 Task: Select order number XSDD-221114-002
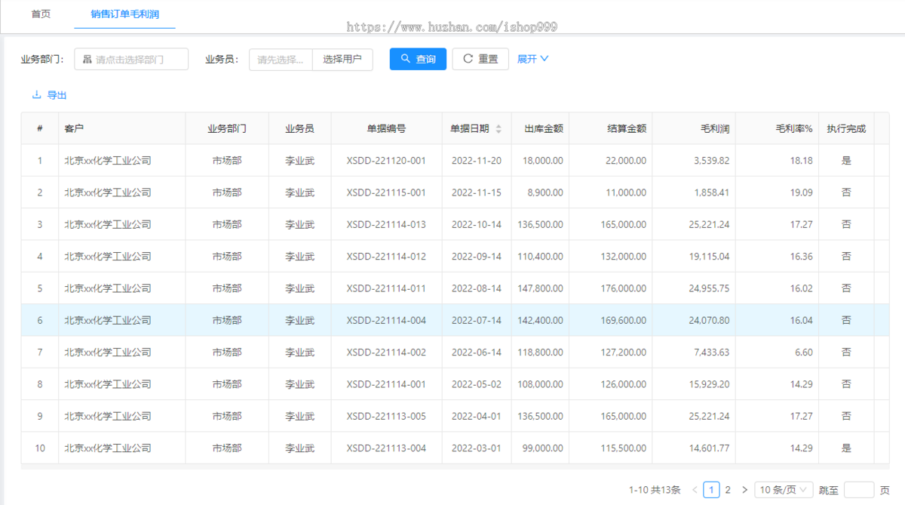pyautogui.click(x=386, y=353)
